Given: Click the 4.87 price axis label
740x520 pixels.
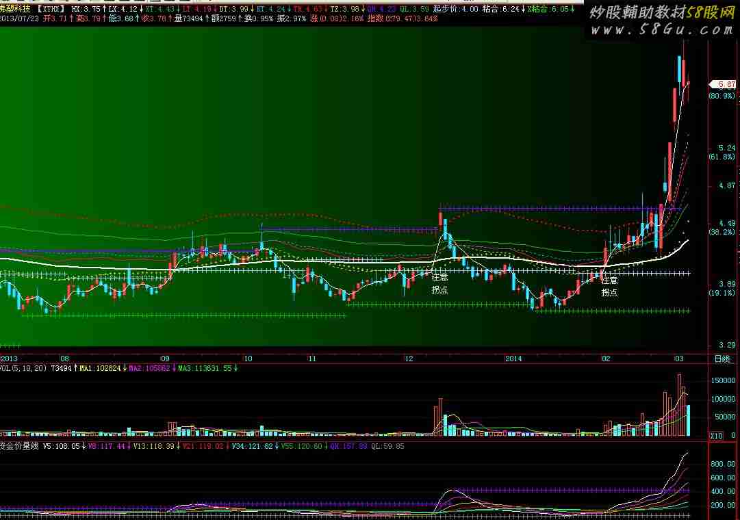Looking at the screenshot, I should (727, 186).
